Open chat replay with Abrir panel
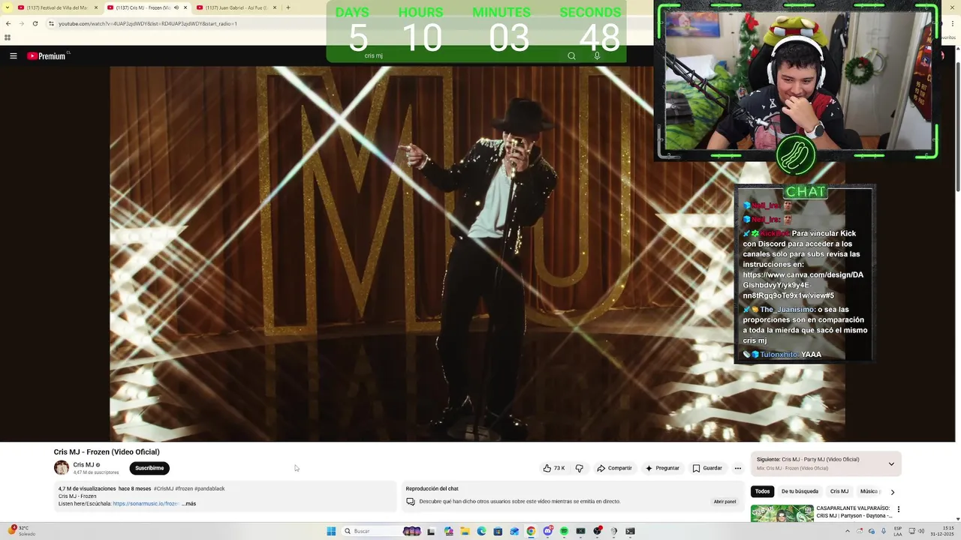 (725, 502)
